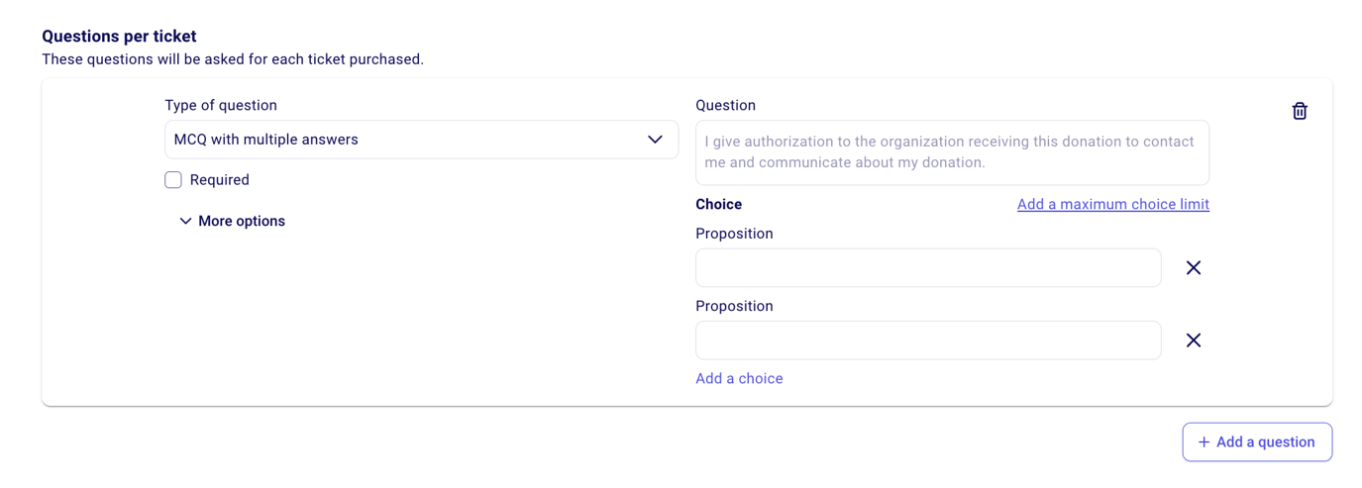Remove the first proposition with its X icon

pos(1194,268)
